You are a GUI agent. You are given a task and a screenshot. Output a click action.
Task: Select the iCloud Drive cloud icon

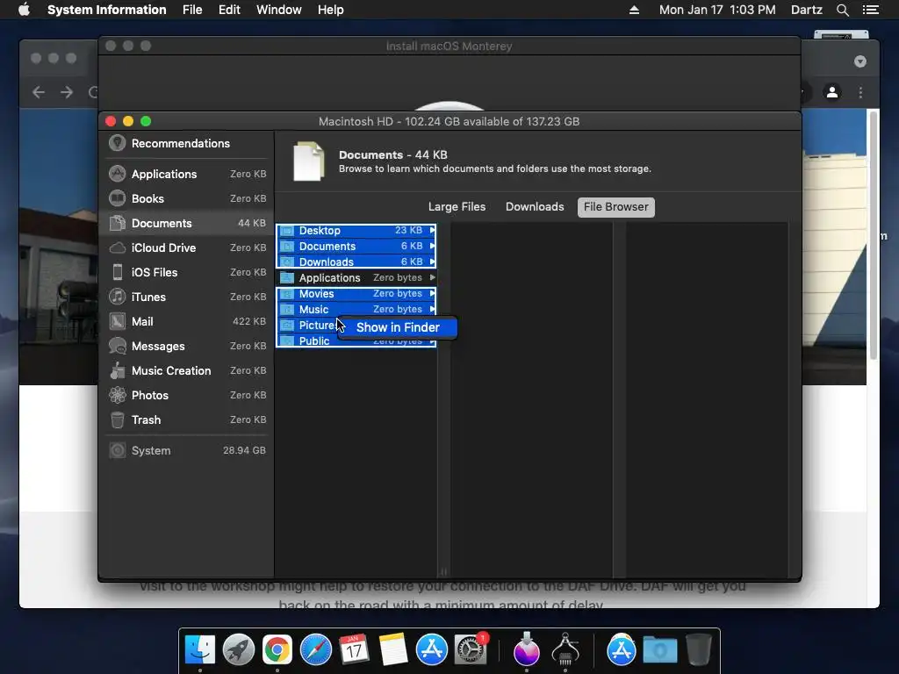click(117, 247)
